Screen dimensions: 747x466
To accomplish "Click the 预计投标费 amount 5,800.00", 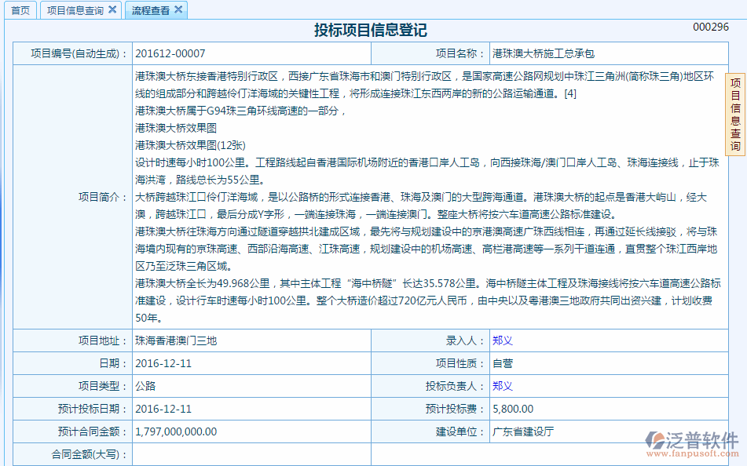I will [x=513, y=410].
